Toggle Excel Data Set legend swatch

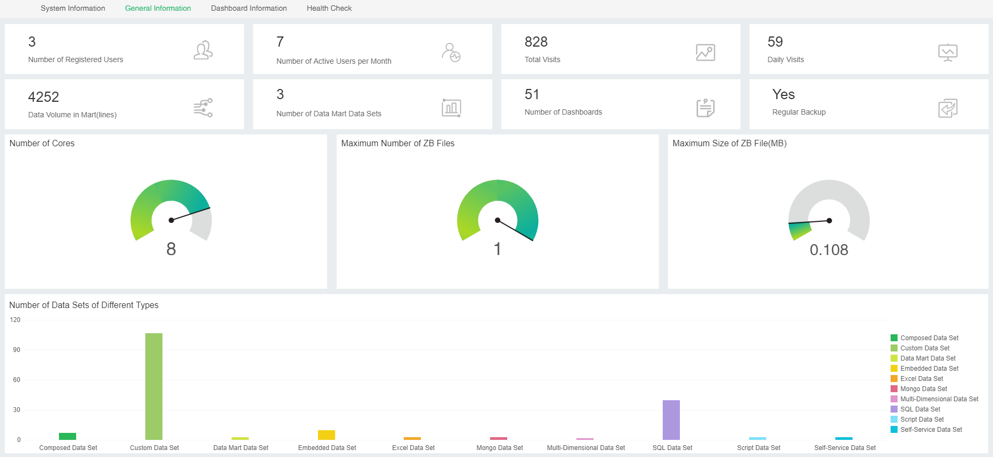(x=894, y=379)
